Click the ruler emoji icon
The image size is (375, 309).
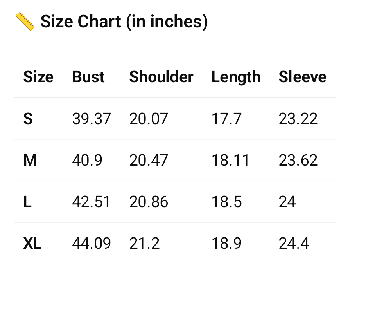tap(25, 21)
